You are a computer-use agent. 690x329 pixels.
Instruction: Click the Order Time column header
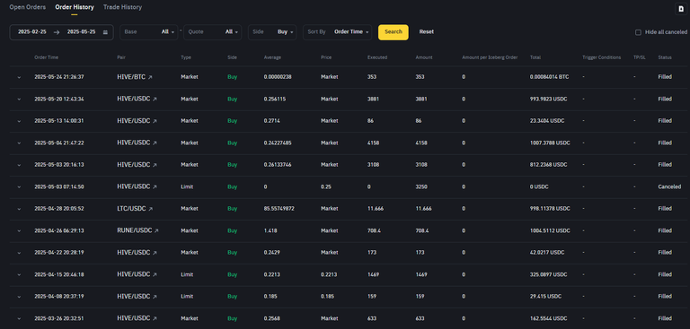46,57
